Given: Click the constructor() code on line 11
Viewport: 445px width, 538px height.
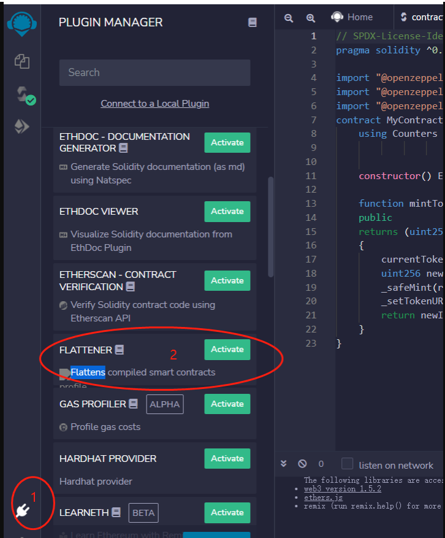Looking at the screenshot, I should [x=395, y=176].
